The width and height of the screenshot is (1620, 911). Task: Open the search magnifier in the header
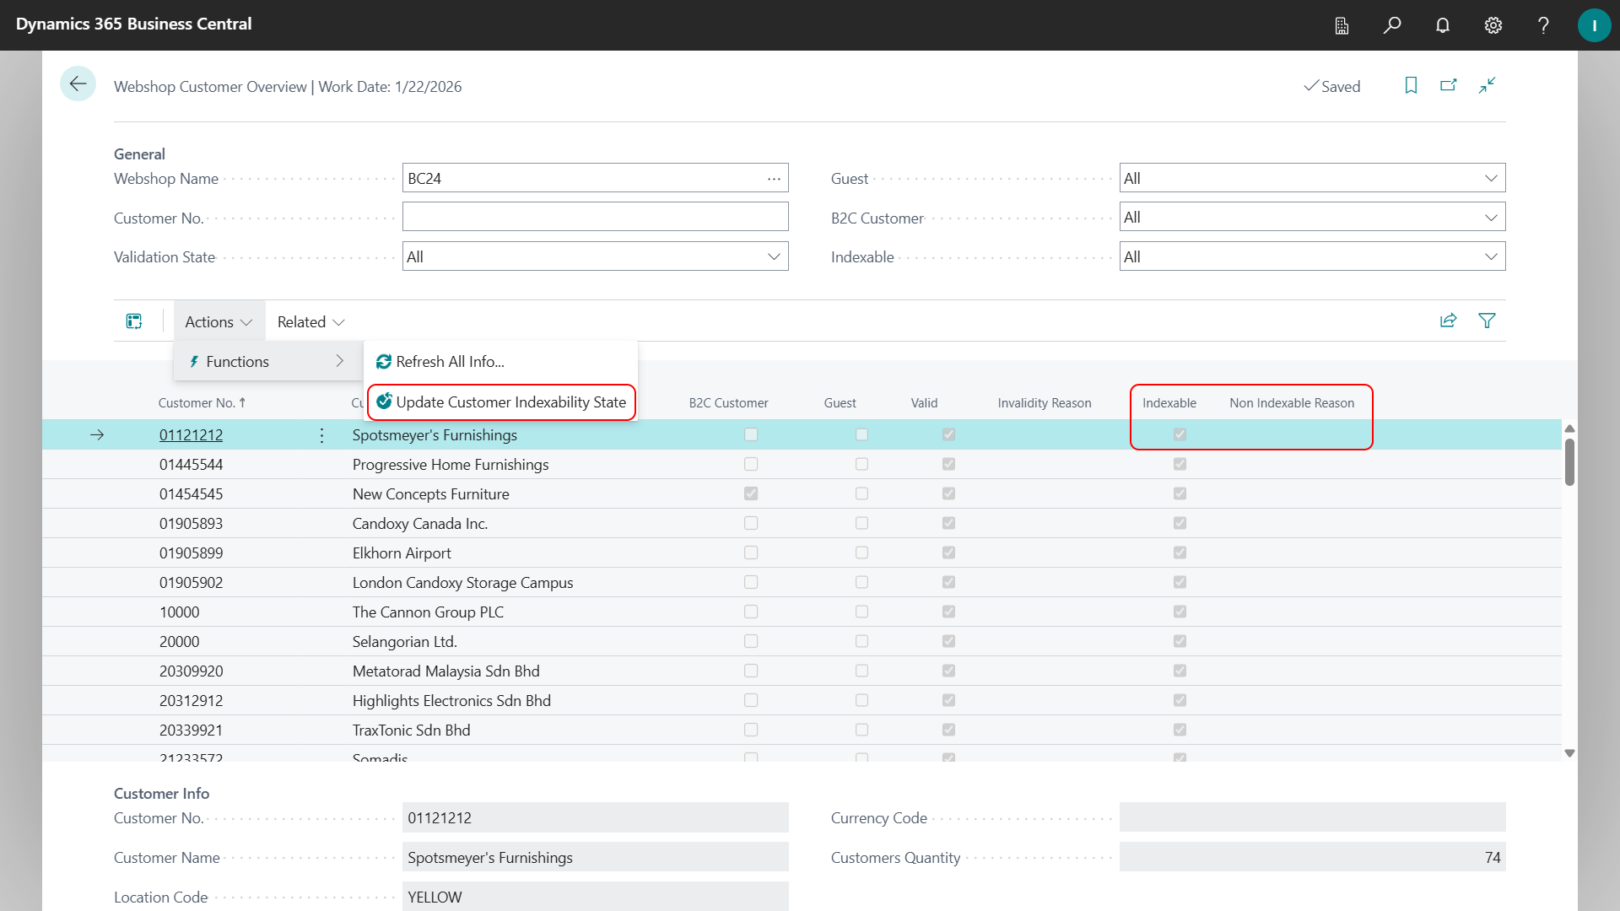1392,25
